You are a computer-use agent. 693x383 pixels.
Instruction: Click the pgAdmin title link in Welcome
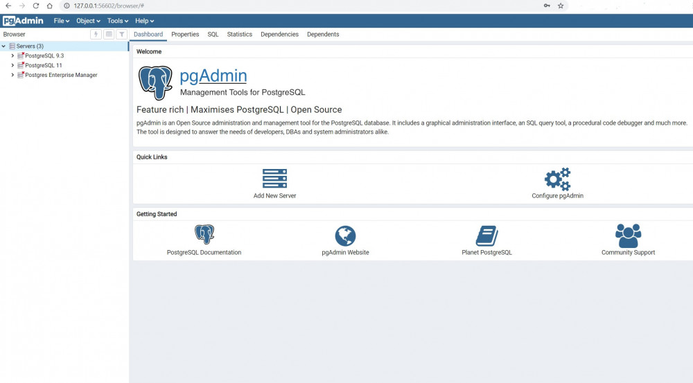pos(213,75)
